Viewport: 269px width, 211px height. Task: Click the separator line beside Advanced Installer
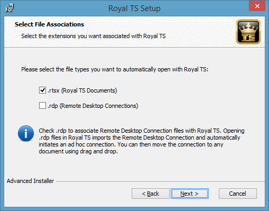pyautogui.click(x=160, y=181)
